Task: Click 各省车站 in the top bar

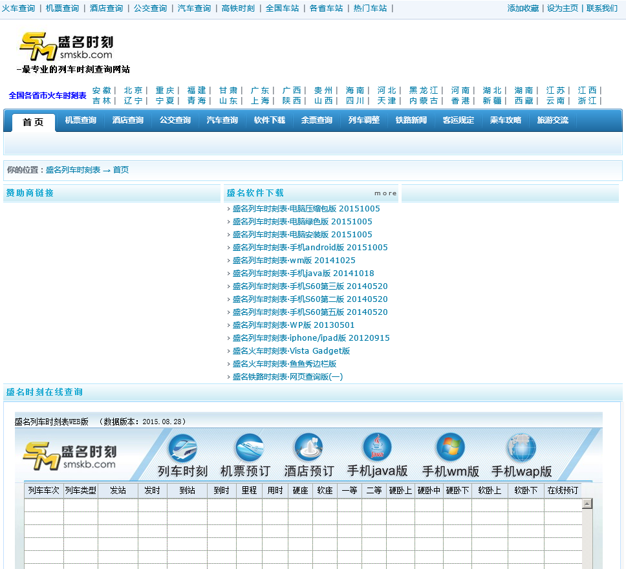Action: (x=326, y=8)
